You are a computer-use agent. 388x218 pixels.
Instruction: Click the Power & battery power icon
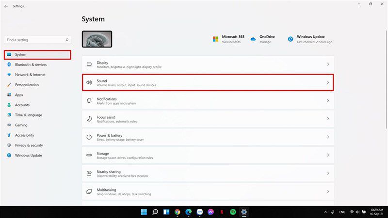[x=89, y=137]
